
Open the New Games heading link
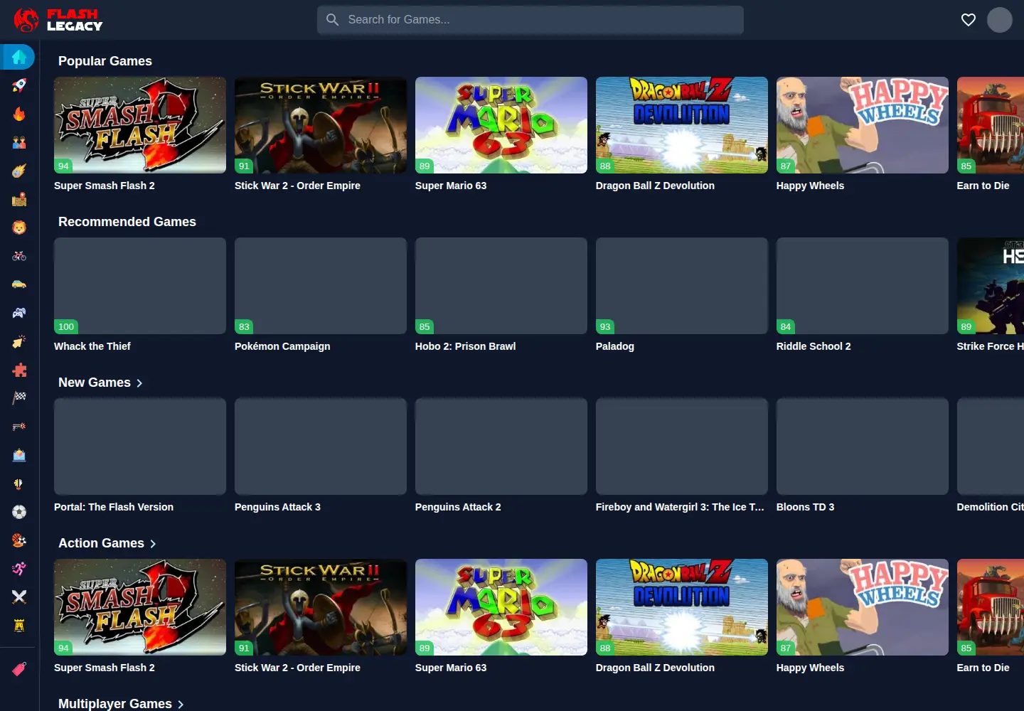(x=95, y=383)
